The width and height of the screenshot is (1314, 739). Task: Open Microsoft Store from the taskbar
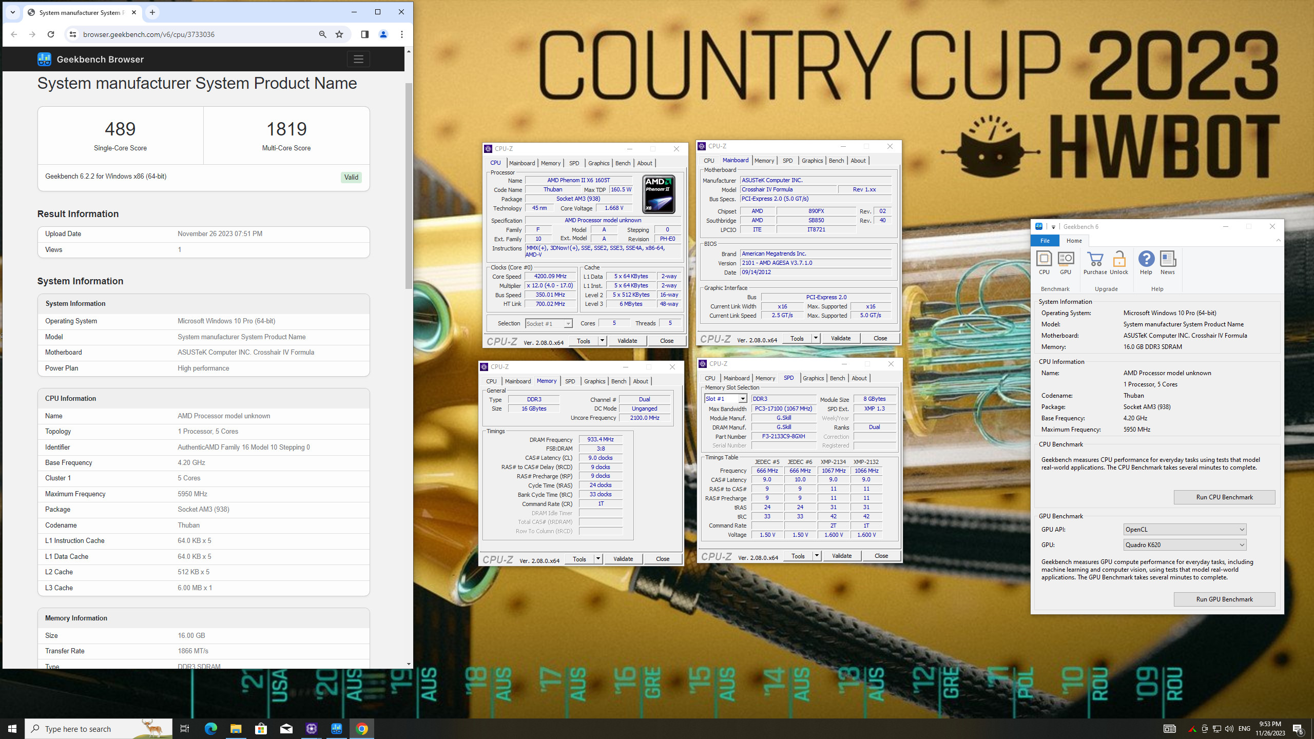pos(261,729)
